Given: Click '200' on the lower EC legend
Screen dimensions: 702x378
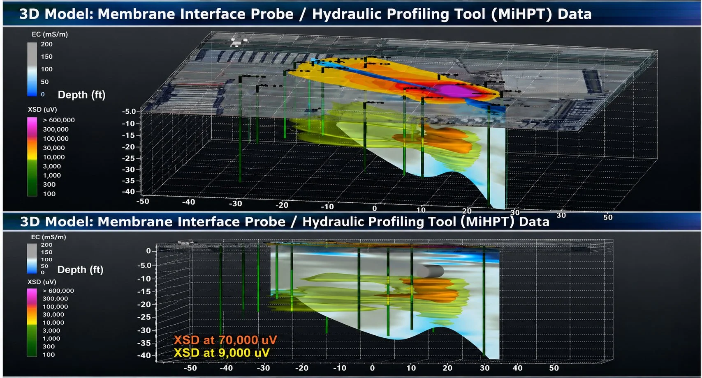Looking at the screenshot, I should (x=46, y=245).
